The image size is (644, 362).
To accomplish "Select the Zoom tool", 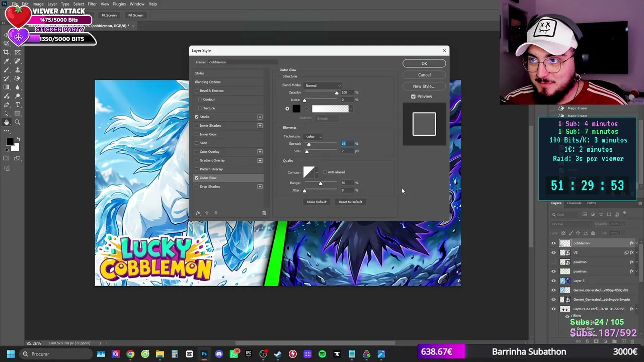I will coord(18,122).
